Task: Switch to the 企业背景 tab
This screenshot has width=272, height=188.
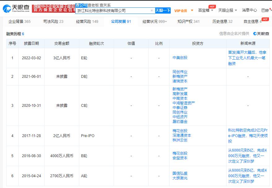Action: (20, 21)
